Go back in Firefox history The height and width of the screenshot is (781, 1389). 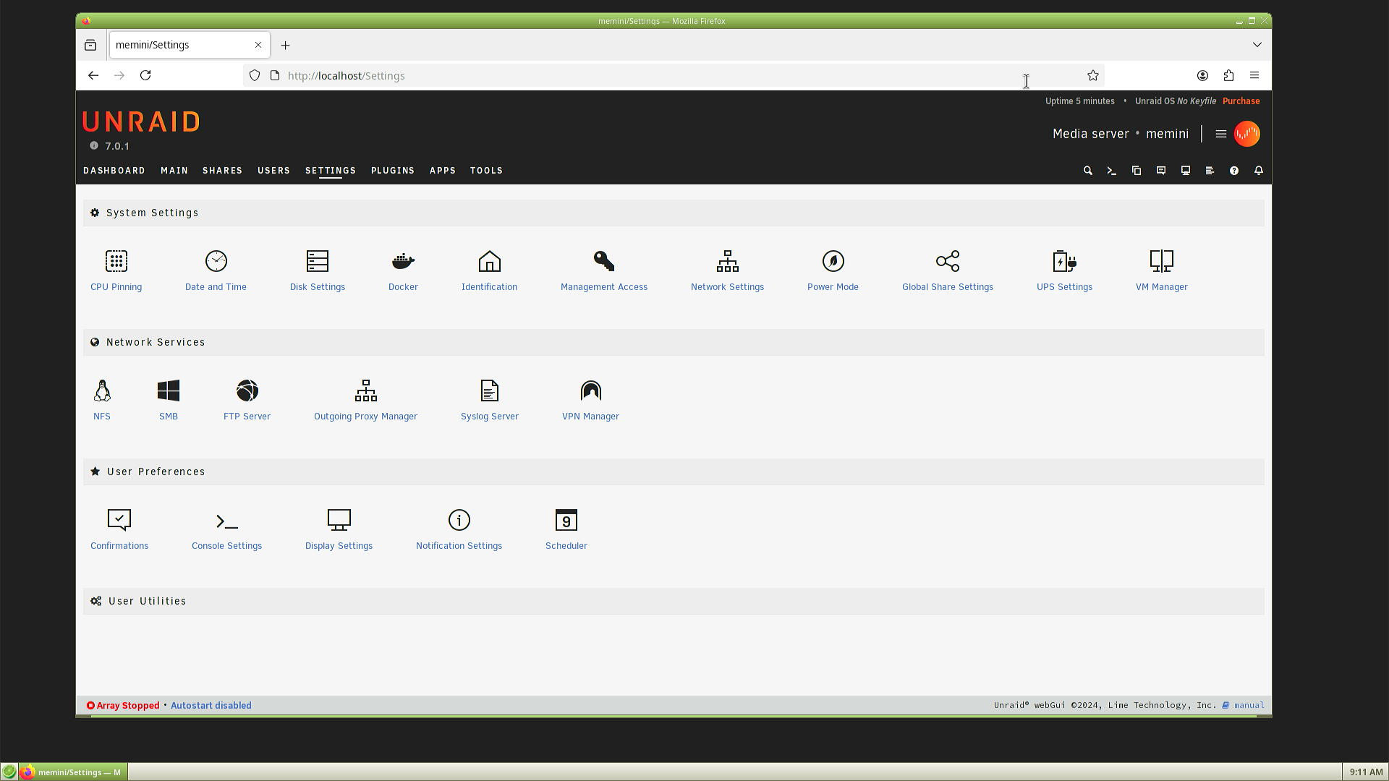tap(93, 75)
